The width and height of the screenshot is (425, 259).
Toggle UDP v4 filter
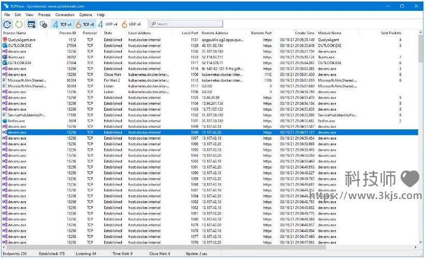coord(108,24)
